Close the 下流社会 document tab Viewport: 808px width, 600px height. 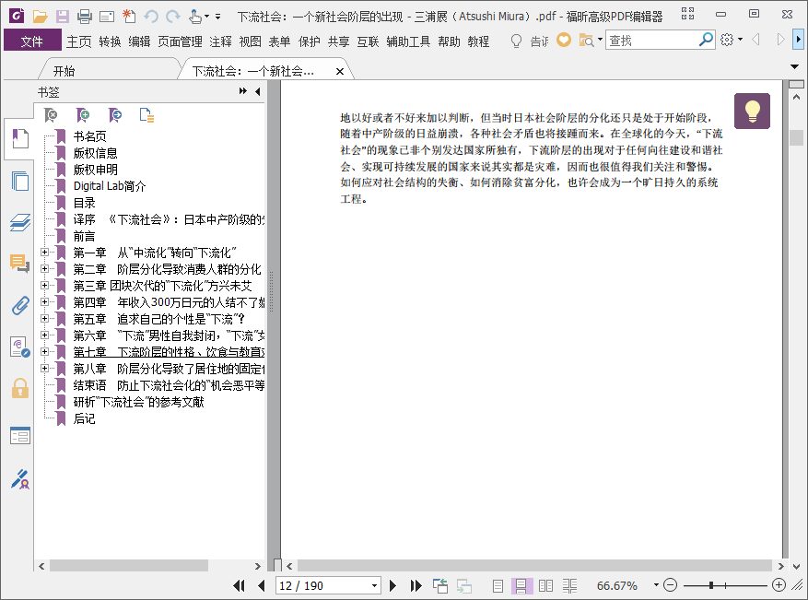click(x=340, y=71)
